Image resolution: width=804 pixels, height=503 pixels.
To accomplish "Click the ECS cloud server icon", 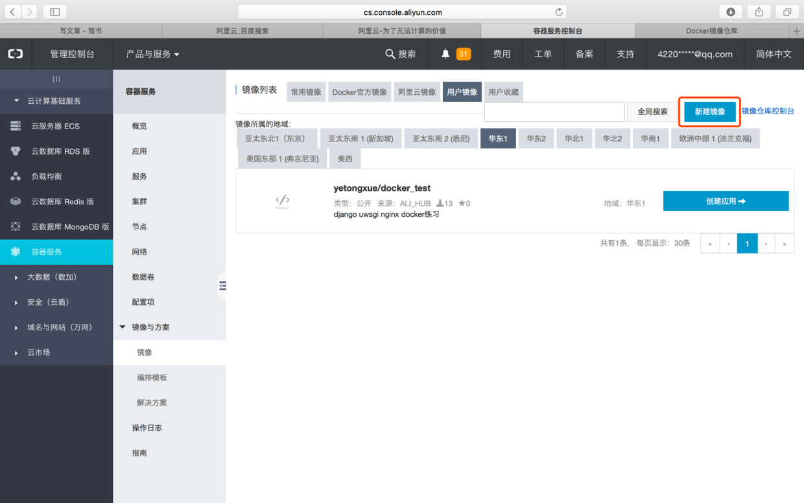I will coord(16,126).
